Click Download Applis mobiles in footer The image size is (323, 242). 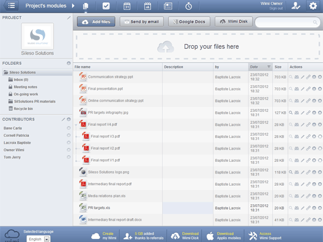[x=224, y=236]
